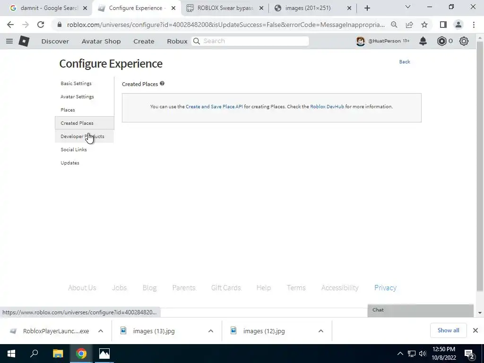Click the Created Places help question icon
The width and height of the screenshot is (484, 363).
pyautogui.click(x=162, y=83)
